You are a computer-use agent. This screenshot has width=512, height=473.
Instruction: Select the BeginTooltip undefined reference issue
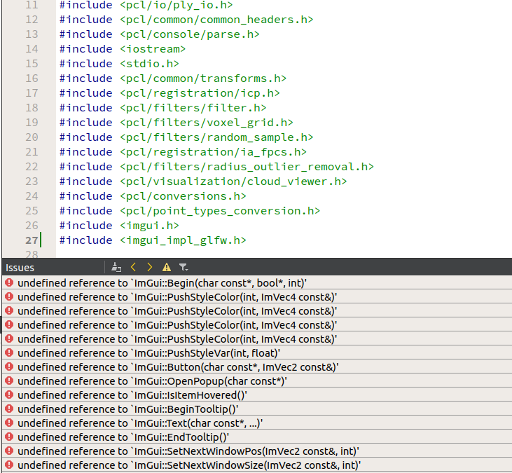tap(257, 409)
